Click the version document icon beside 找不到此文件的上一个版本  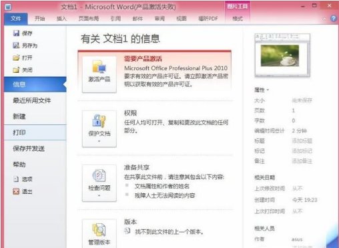(x=127, y=231)
